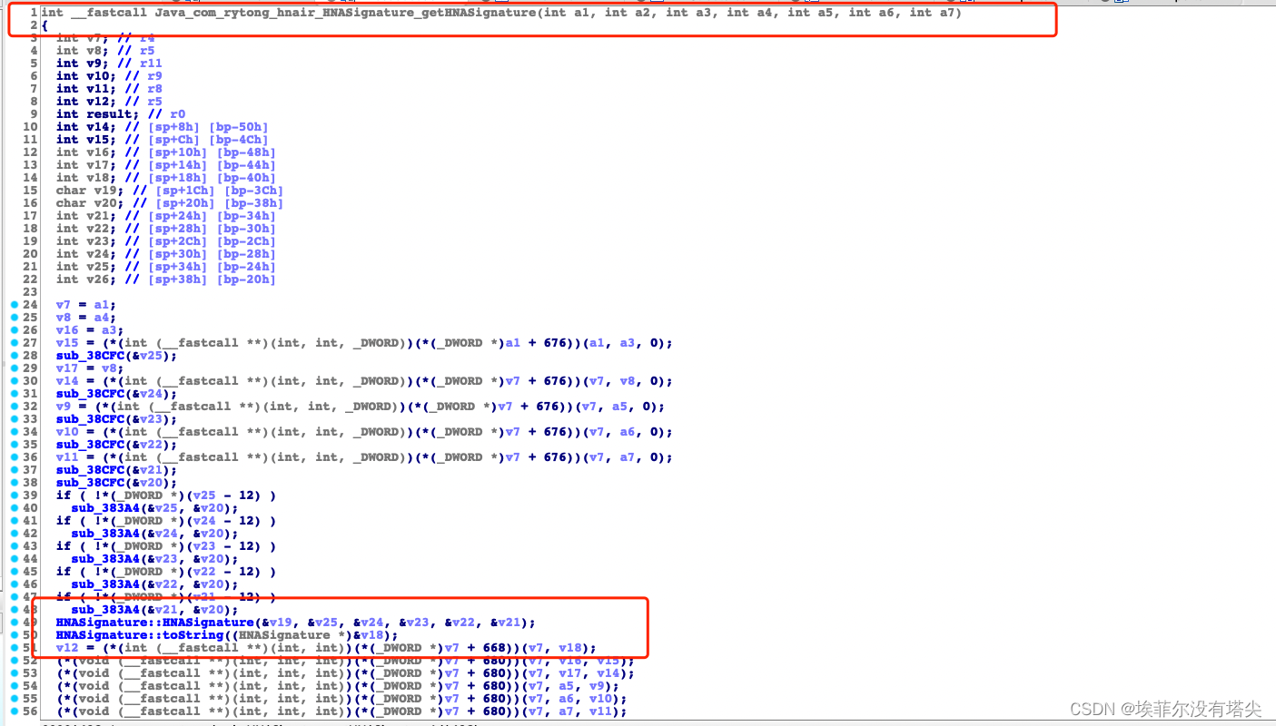The width and height of the screenshot is (1276, 726).
Task: Click the 'int v11; // r8' declaration
Action: tap(108, 89)
